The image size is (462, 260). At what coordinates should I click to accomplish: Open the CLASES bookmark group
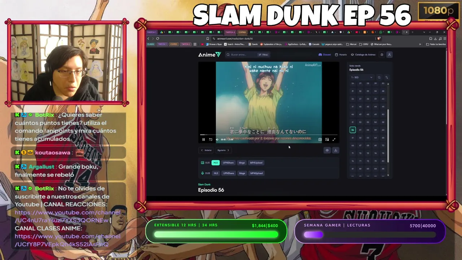click(x=151, y=44)
